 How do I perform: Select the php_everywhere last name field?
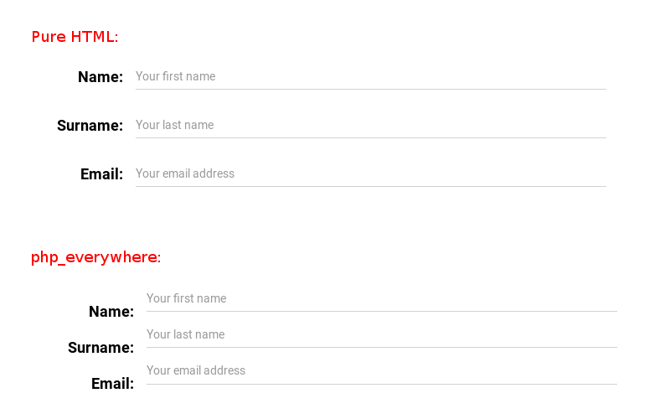(382, 335)
